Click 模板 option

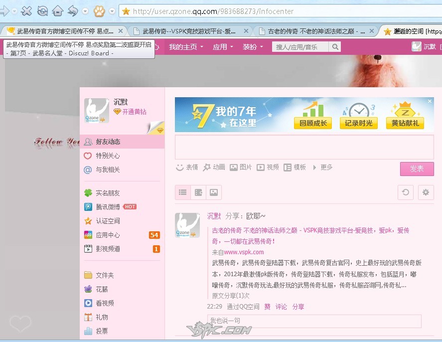click(x=295, y=167)
